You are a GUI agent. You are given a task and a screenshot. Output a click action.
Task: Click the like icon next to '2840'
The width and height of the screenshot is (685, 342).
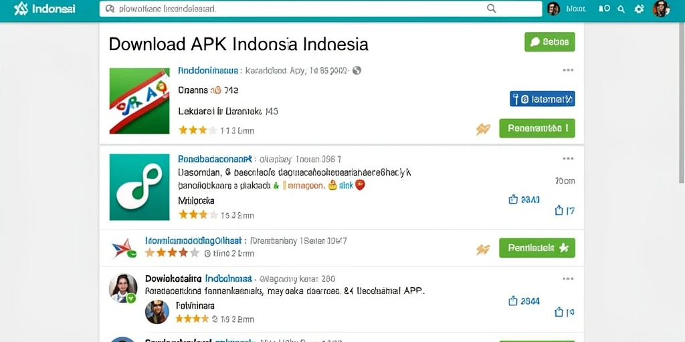point(513,200)
